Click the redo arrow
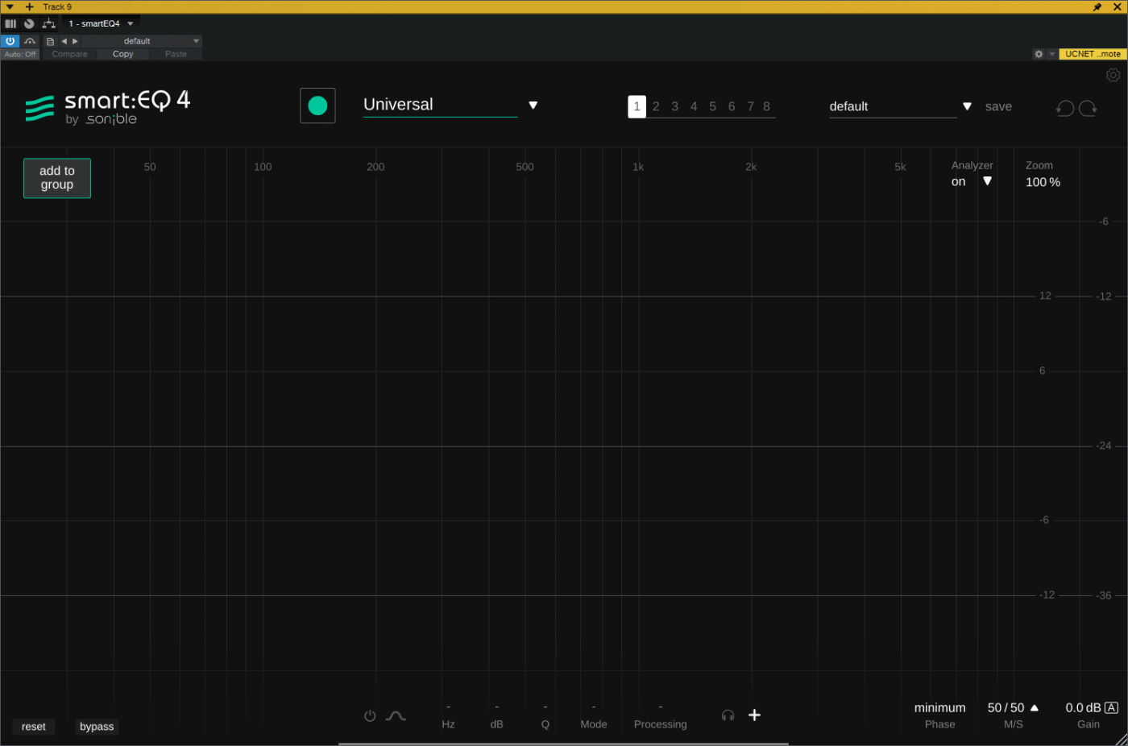This screenshot has height=746, width=1128. click(x=1088, y=108)
